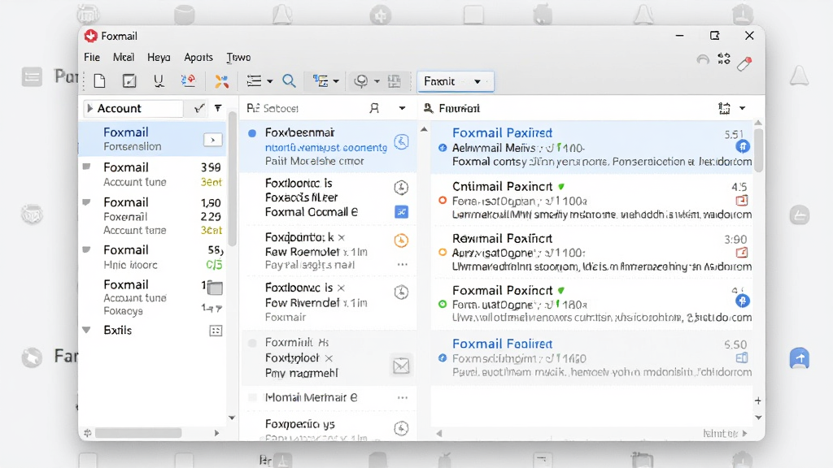Click the clock icon on the Foxbeenmair message

[401, 141]
